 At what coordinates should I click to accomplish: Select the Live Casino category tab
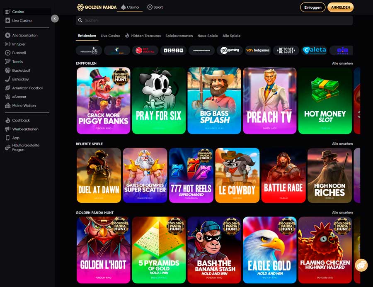coord(110,36)
